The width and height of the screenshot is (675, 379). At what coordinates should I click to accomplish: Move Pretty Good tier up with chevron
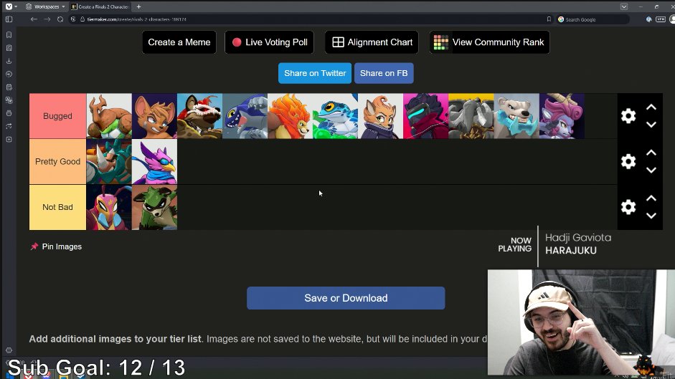[651, 153]
